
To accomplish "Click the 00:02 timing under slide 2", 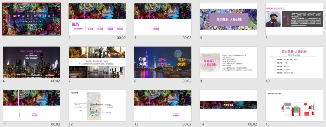I will point(121,38).
